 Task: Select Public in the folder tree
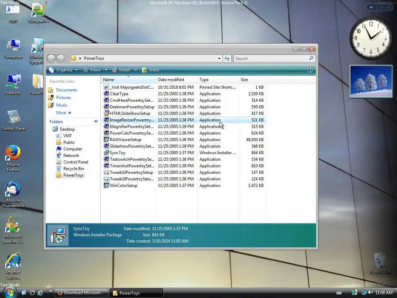click(x=69, y=142)
